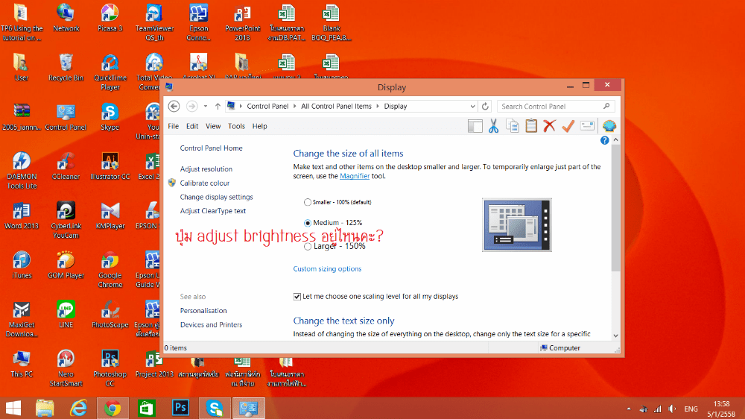Viewport: 745px width, 419px height.
Task: Open the File menu
Action: coord(173,126)
